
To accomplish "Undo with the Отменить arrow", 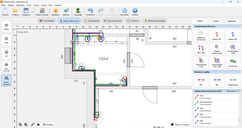I will (90, 12).
